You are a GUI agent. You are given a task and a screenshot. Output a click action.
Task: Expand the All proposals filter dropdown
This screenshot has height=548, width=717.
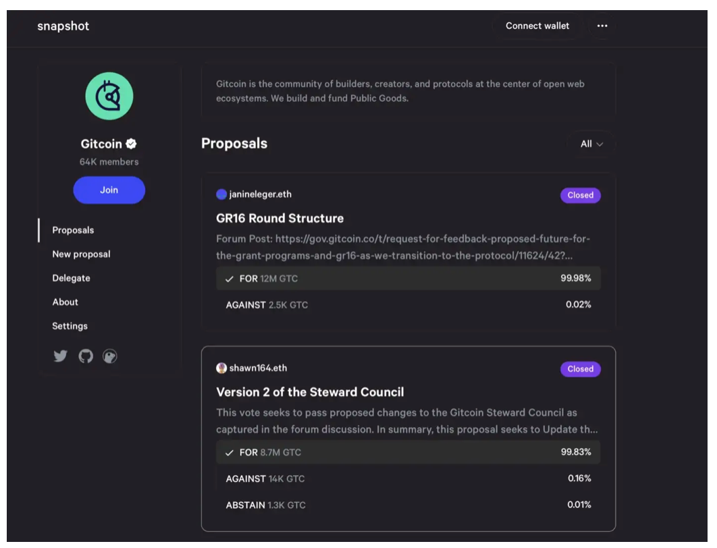click(591, 144)
